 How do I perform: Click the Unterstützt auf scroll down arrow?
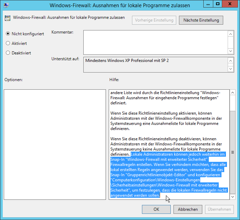[231, 69]
